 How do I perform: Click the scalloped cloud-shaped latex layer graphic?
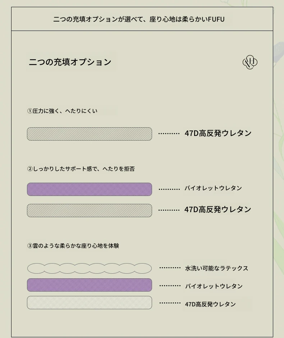(90, 268)
